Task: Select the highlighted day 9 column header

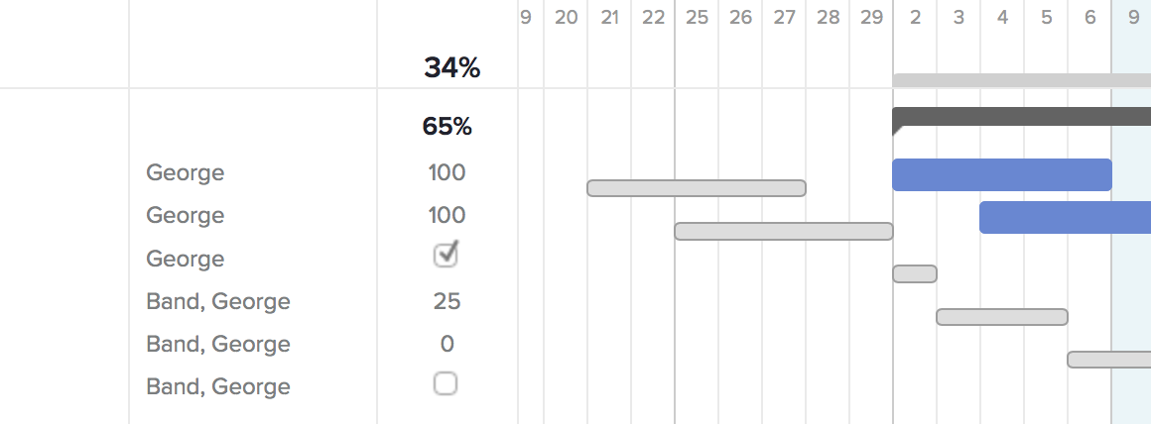Action: 1132,17
